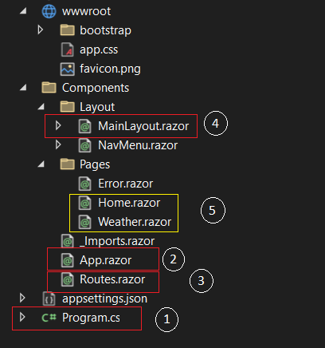
Task: Open App.razor file name
Action: click(106, 260)
